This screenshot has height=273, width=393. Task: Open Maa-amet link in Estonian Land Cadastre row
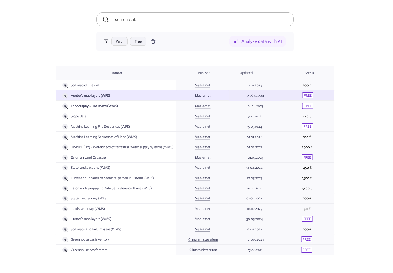click(203, 157)
